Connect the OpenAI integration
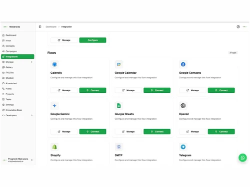 [x=221, y=132]
